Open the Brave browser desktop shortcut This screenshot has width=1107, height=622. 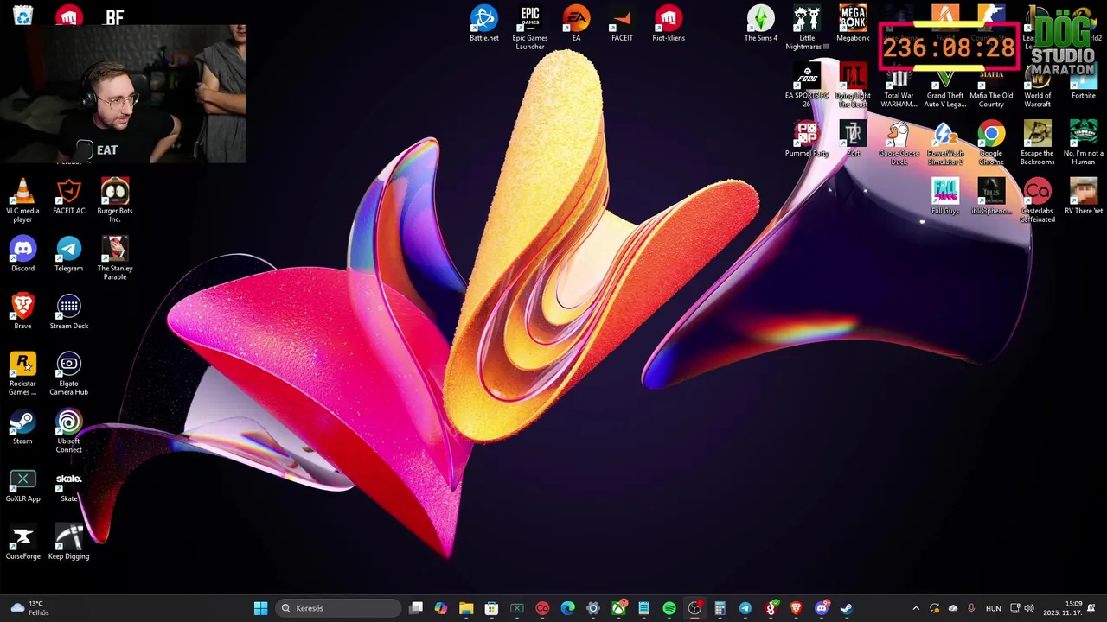[22, 313]
